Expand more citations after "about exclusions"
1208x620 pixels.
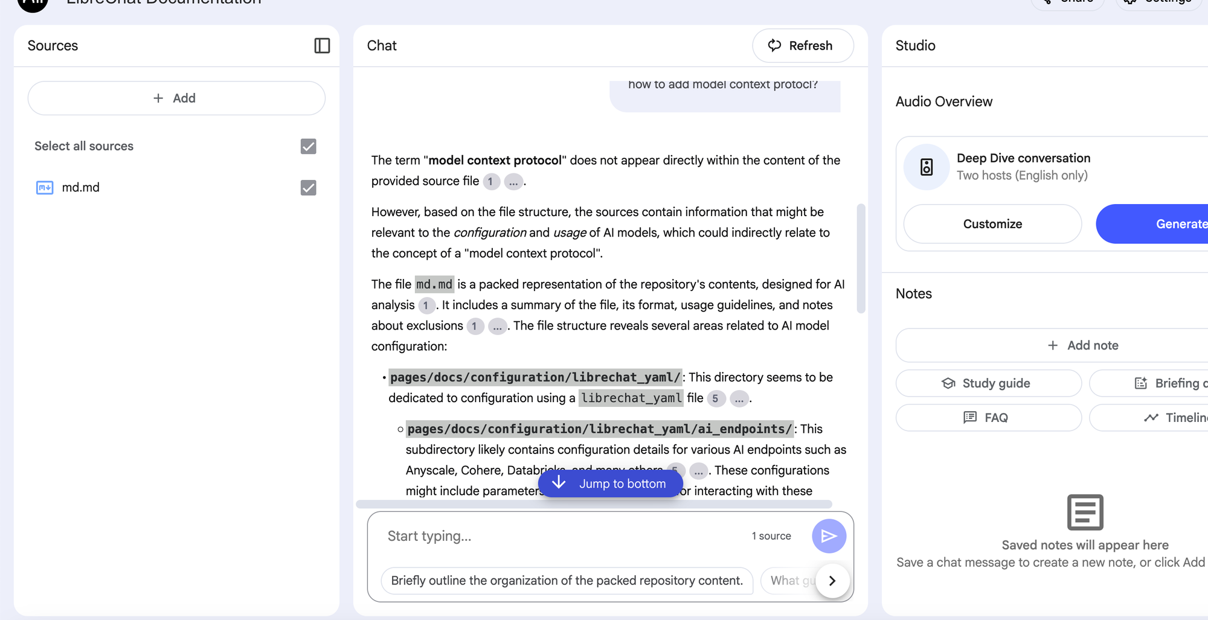497,327
